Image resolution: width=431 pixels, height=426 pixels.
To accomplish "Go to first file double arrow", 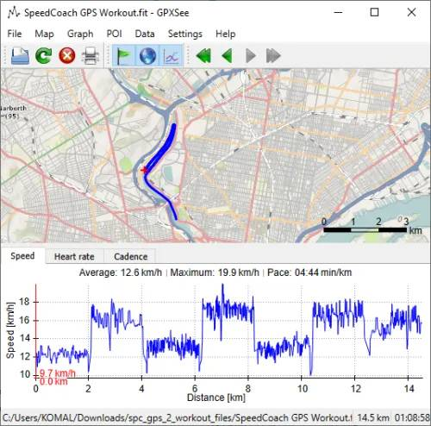I will [203, 55].
